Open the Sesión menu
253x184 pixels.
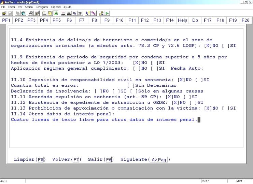point(29,7)
